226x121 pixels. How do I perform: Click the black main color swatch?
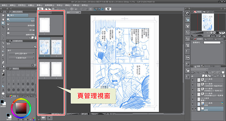(x=2, y=102)
